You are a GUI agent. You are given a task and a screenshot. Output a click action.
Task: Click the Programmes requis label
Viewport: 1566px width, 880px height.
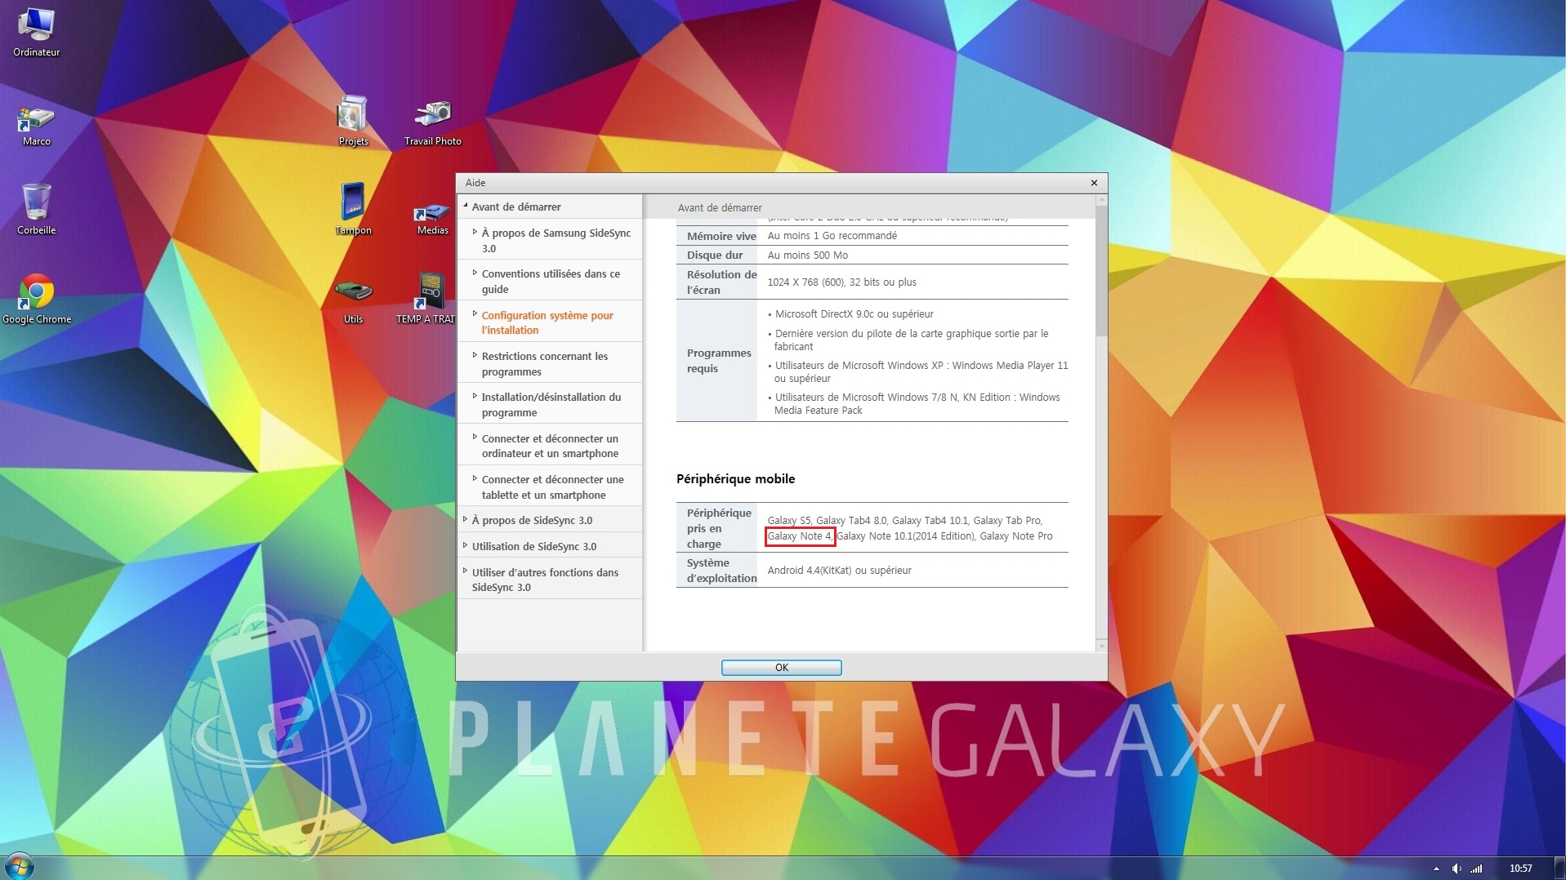pyautogui.click(x=719, y=361)
